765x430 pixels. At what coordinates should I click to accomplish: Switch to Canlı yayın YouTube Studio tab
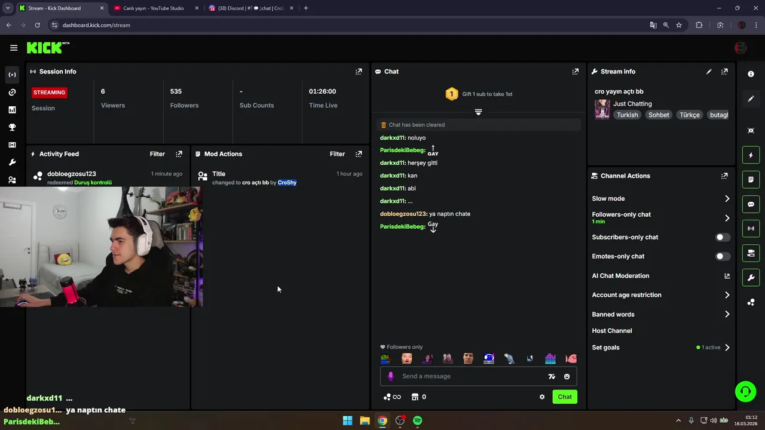[x=155, y=8]
